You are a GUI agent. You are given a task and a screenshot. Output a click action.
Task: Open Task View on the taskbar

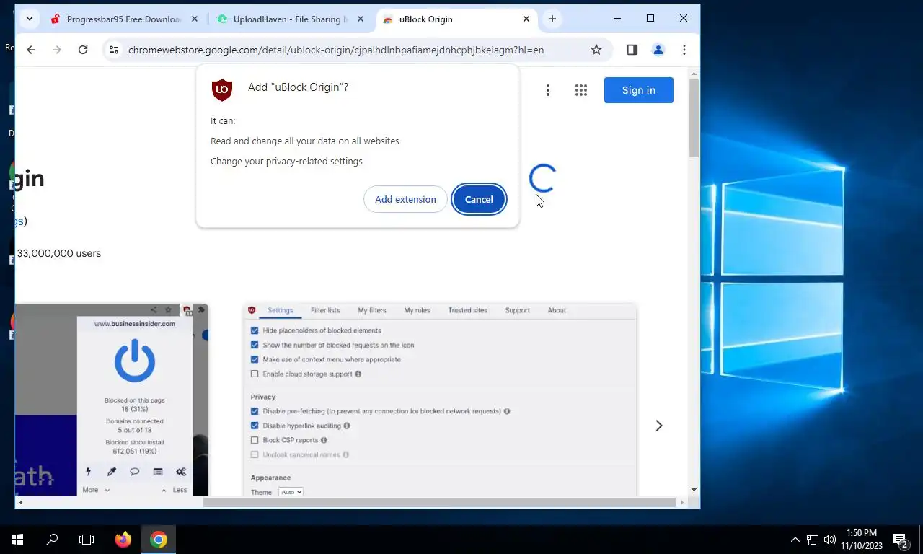[87, 539]
